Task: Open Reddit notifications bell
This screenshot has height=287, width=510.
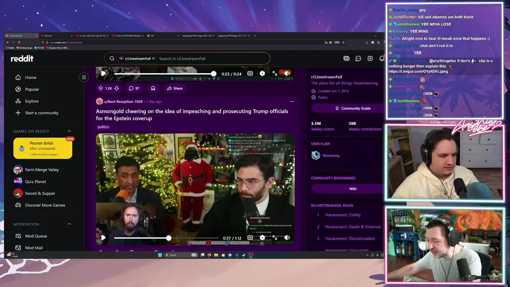Action: coord(382,59)
